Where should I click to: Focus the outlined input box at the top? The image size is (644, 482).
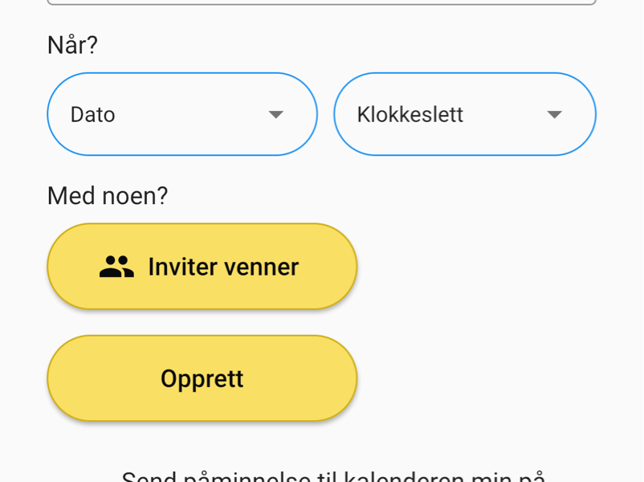point(321,2)
